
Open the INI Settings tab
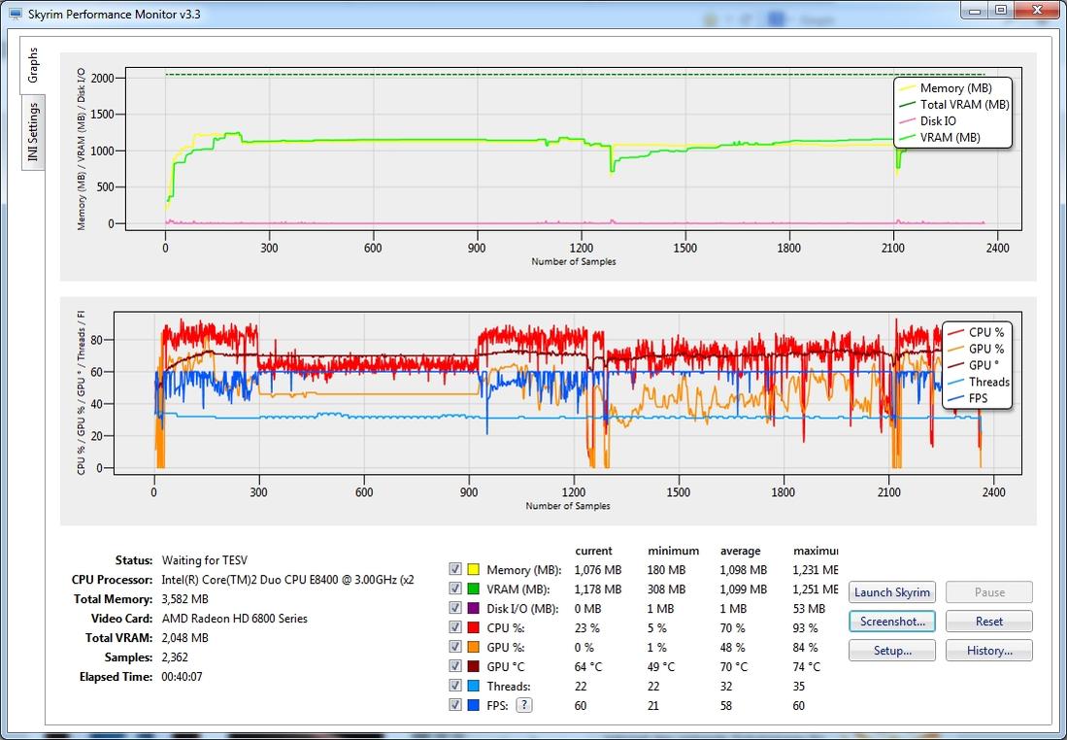32,132
